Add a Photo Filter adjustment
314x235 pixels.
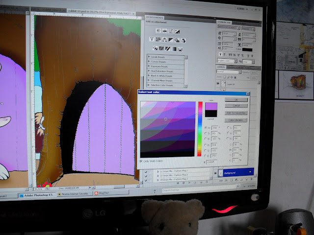[x=177, y=40]
